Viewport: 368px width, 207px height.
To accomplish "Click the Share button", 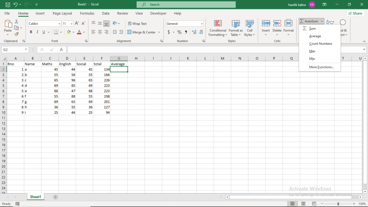I will point(355,13).
